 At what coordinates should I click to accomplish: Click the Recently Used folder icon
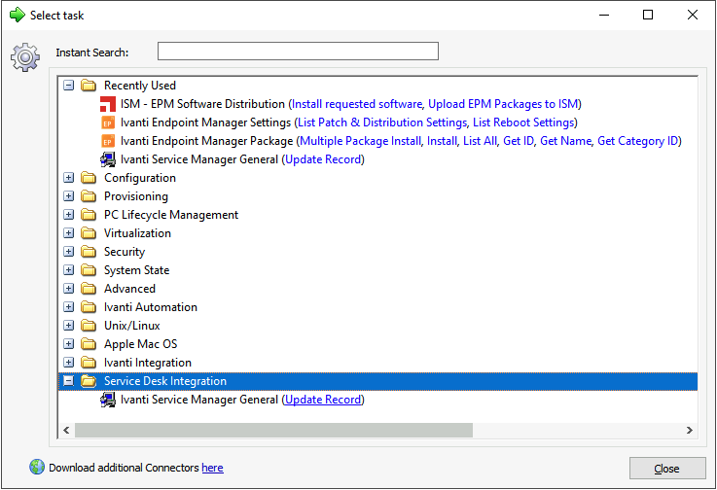pyautogui.click(x=89, y=86)
